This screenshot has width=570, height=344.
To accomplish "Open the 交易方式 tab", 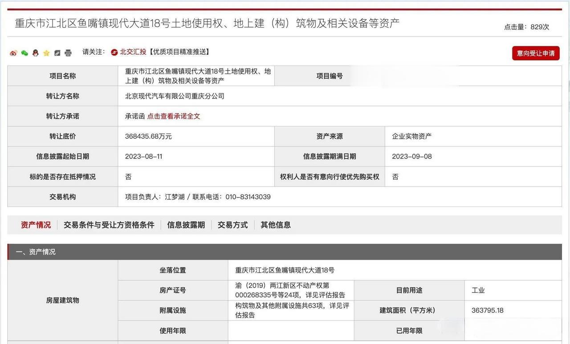I will pyautogui.click(x=232, y=225).
